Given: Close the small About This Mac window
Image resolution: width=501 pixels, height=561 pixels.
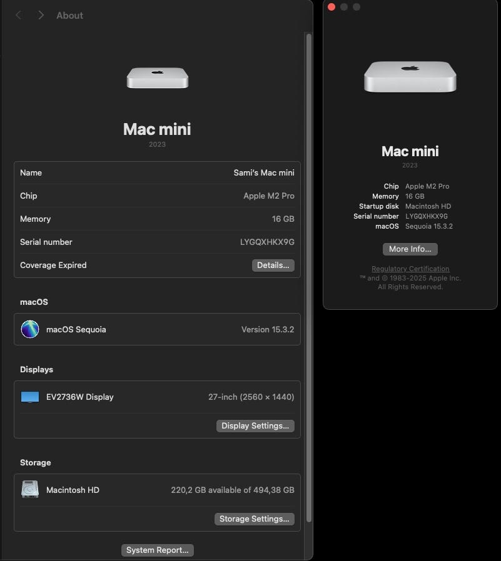Looking at the screenshot, I should click(331, 7).
